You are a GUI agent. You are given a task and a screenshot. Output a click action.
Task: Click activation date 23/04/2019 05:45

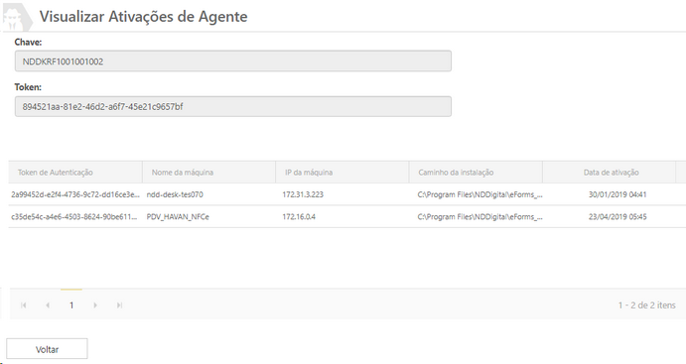click(x=617, y=217)
